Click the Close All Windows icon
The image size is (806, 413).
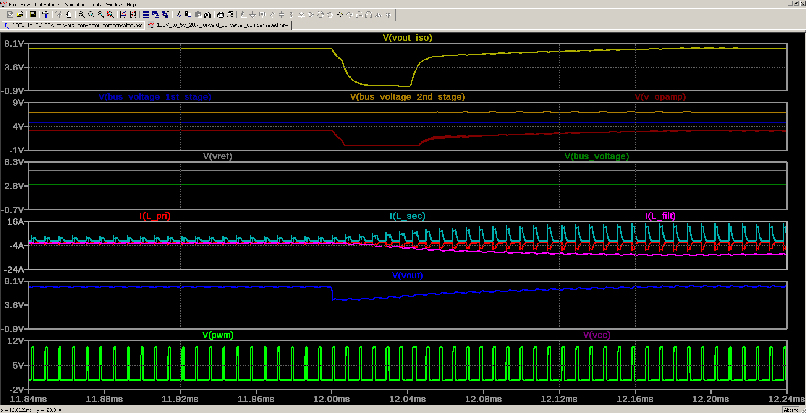[x=165, y=15]
